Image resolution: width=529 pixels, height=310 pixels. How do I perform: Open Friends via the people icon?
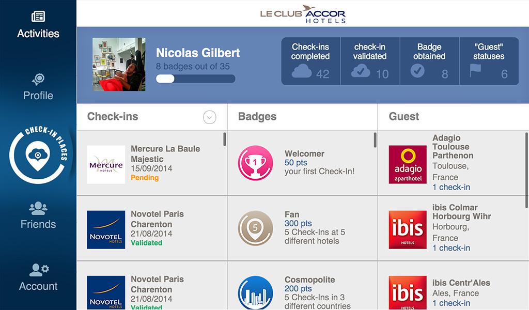38,208
